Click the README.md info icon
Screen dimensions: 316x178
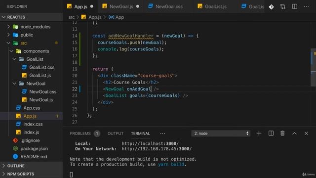click(x=15, y=157)
